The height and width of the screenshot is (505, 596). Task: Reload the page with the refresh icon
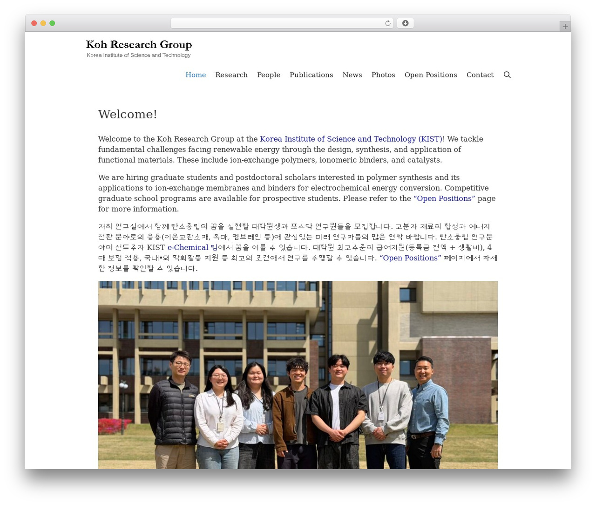388,23
